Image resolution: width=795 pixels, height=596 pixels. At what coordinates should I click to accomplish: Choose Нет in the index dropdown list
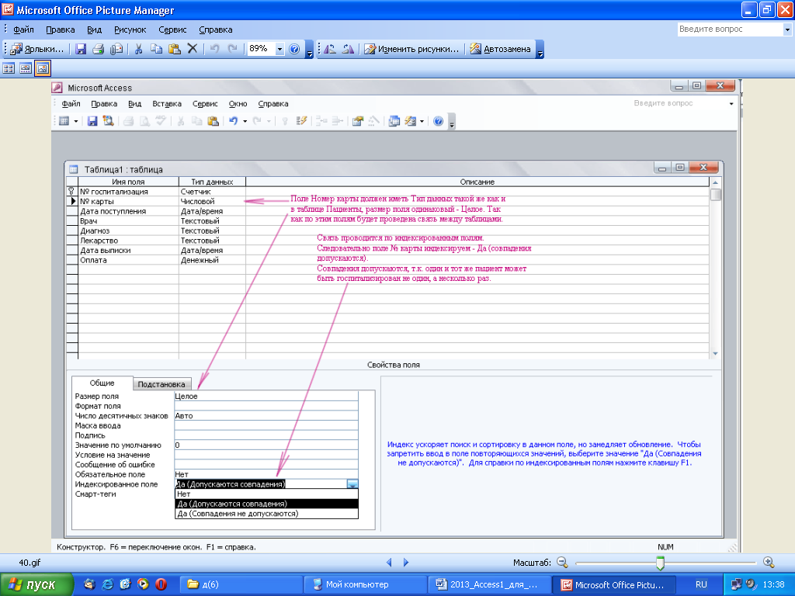click(x=267, y=494)
